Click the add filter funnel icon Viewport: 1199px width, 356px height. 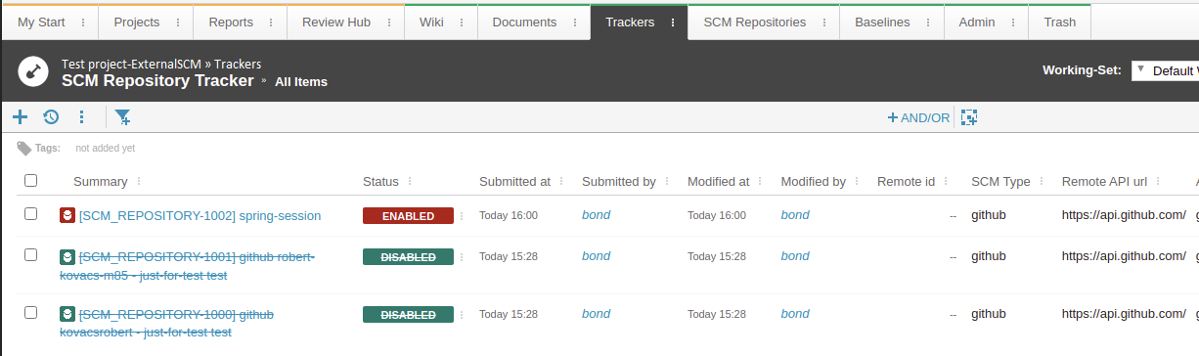tap(123, 117)
